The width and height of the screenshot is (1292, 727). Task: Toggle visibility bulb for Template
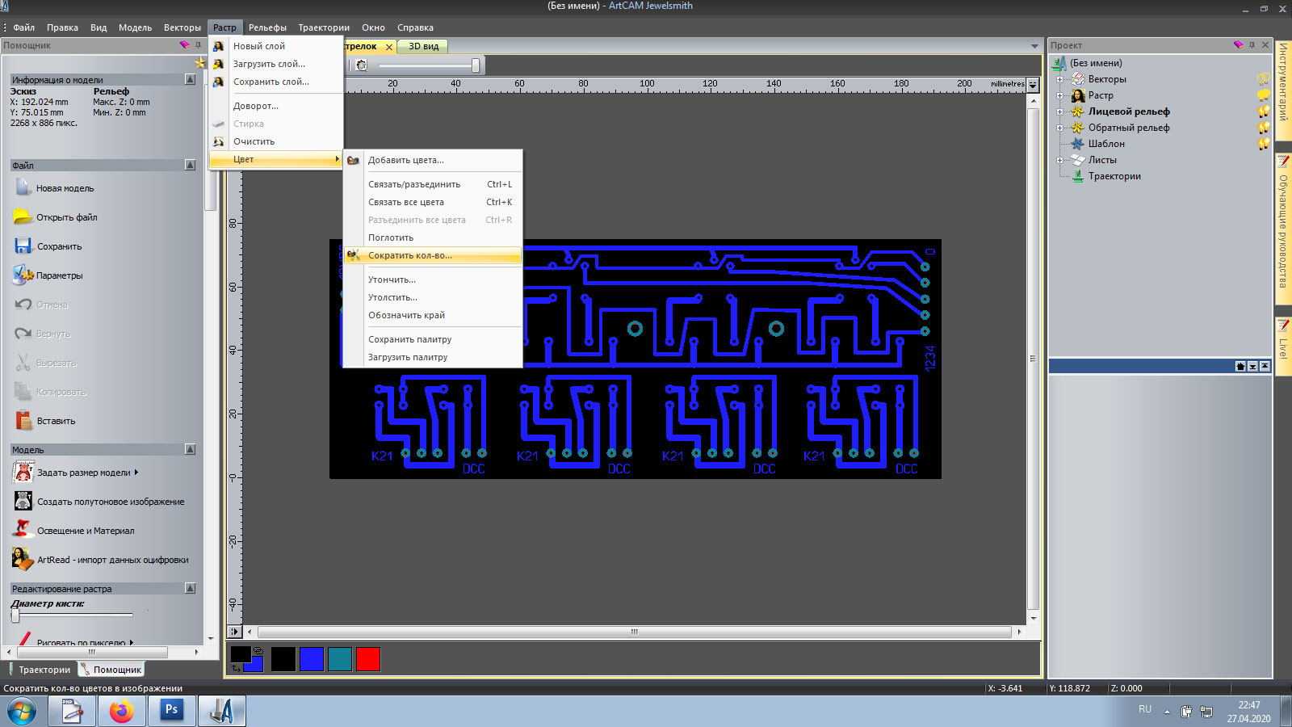1263,144
